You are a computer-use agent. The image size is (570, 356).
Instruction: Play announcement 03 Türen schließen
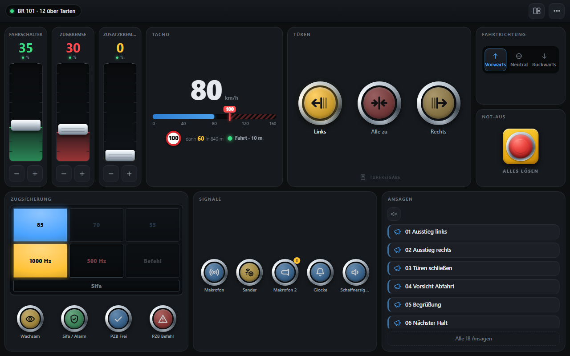[473, 268]
